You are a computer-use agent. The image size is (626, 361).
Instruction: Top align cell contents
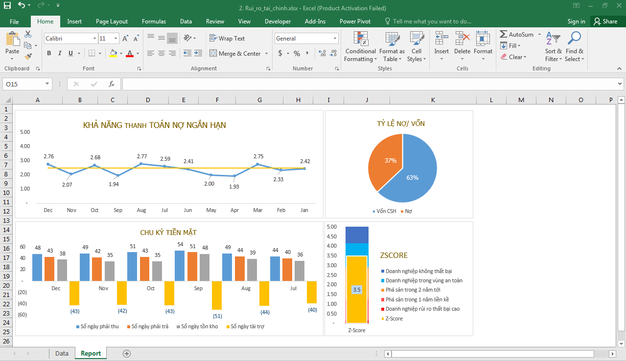pyautogui.click(x=150, y=38)
